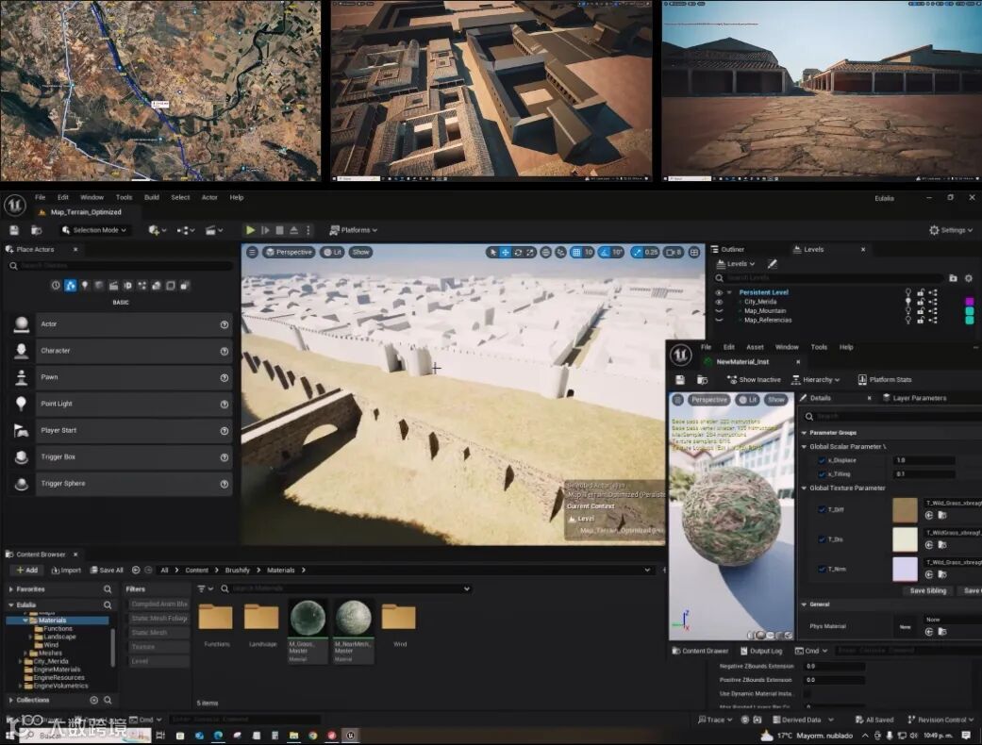Click the Stop simulation icon
Screen dimensions: 982x745
(279, 230)
